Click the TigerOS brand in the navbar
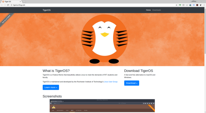 pos(47,10)
